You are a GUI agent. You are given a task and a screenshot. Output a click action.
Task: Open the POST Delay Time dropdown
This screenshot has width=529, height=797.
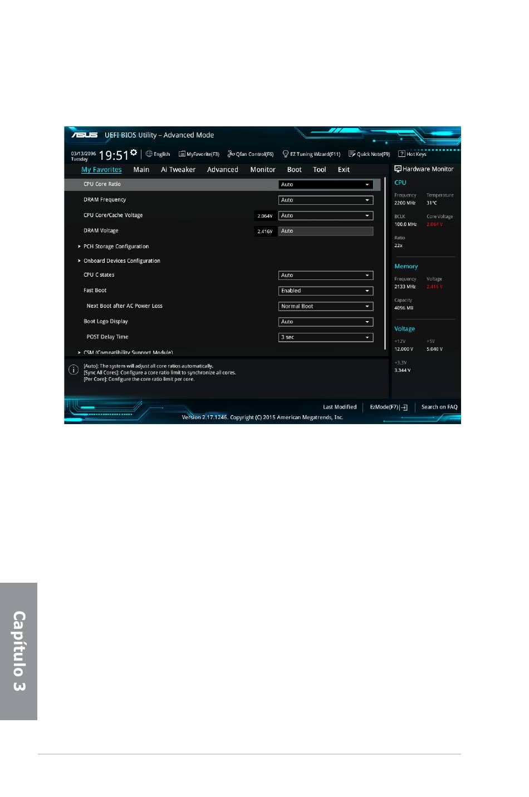coord(326,338)
